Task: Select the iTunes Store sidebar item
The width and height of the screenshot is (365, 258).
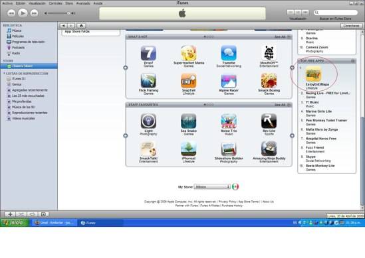Action: (x=29, y=66)
